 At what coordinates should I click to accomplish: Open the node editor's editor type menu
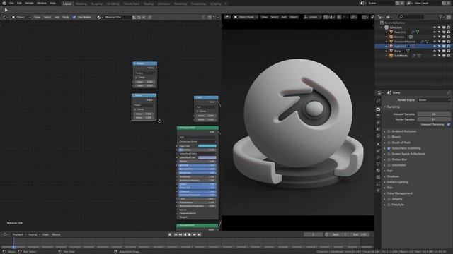pyautogui.click(x=6, y=17)
